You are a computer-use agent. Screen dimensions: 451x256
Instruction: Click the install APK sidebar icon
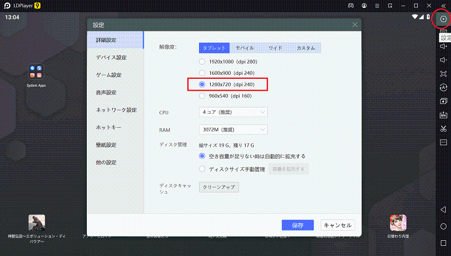443,115
